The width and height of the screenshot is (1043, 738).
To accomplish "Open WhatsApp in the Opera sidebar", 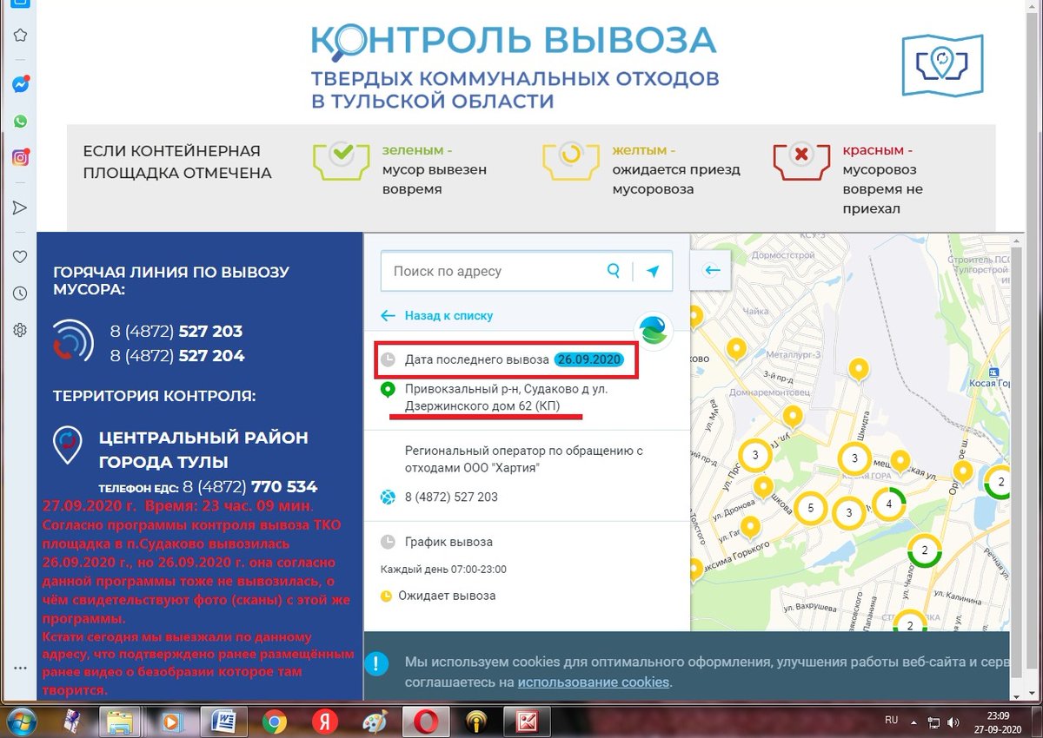I will tap(20, 122).
